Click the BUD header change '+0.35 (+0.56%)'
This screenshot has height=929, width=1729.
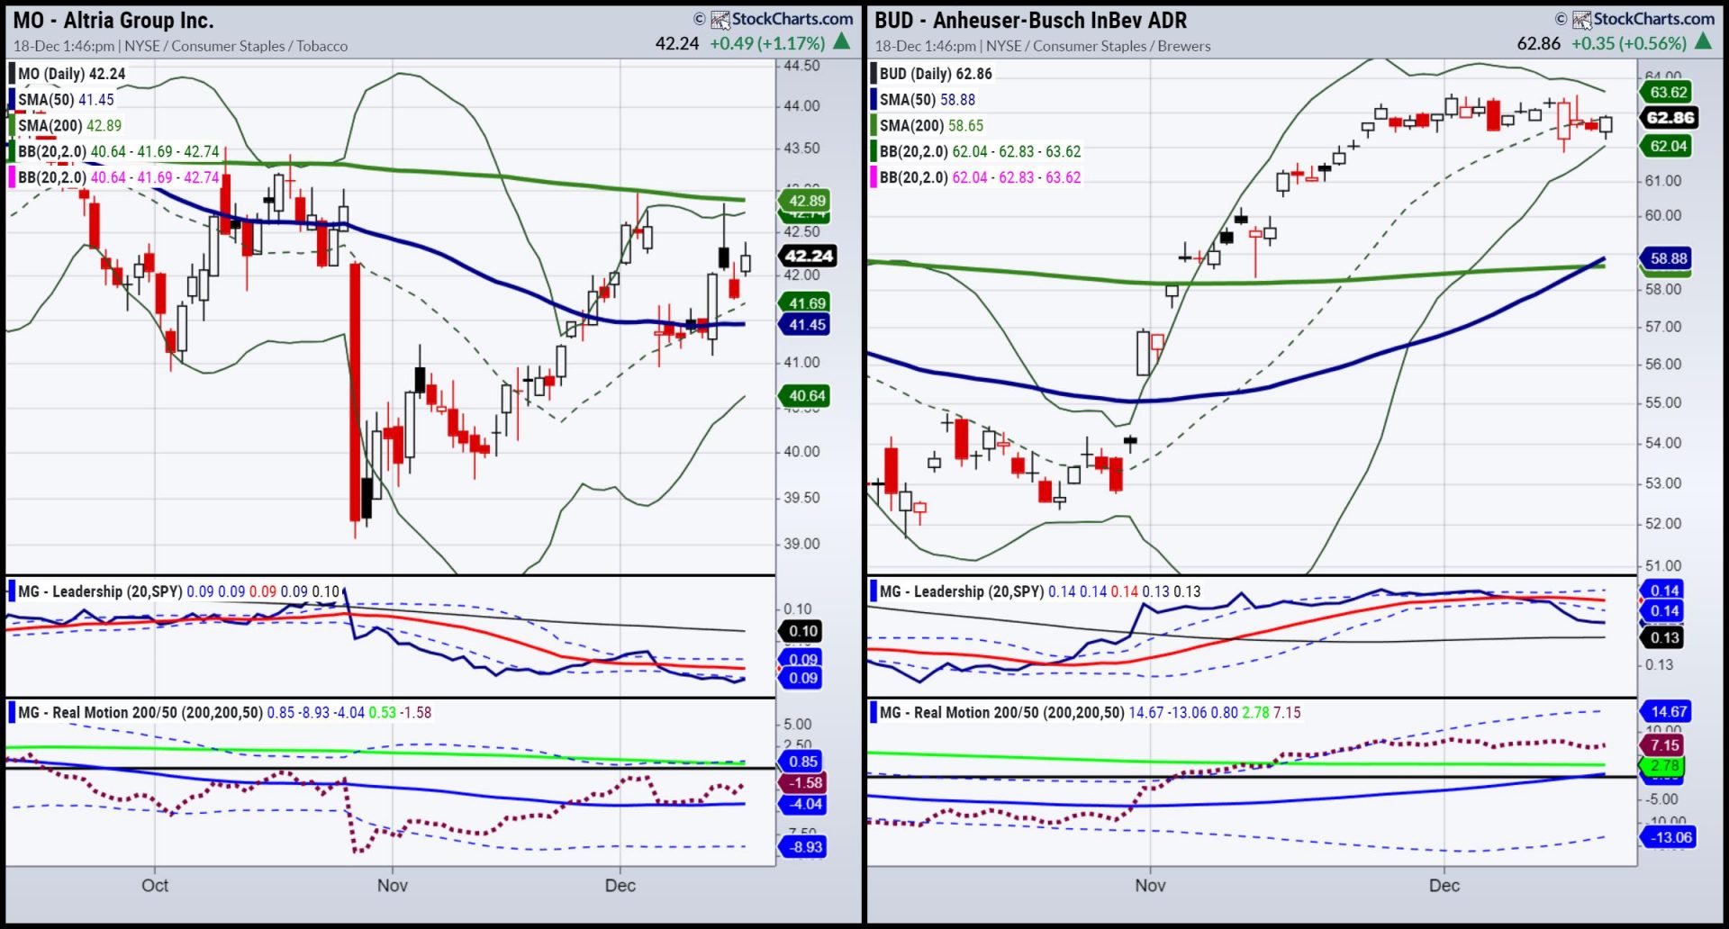pyautogui.click(x=1629, y=43)
